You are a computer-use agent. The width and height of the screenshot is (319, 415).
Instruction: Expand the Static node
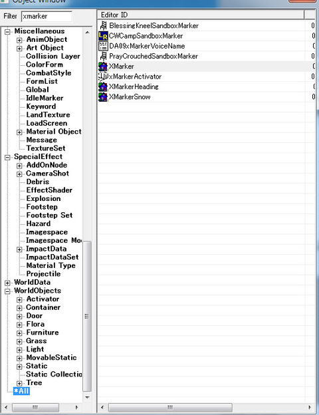coord(19,366)
